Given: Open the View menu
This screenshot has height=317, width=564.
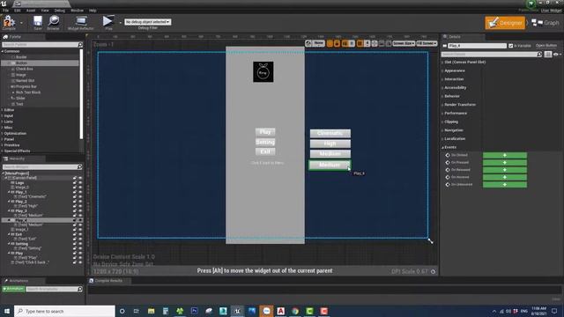Looking at the screenshot, I should pyautogui.click(x=45, y=11).
